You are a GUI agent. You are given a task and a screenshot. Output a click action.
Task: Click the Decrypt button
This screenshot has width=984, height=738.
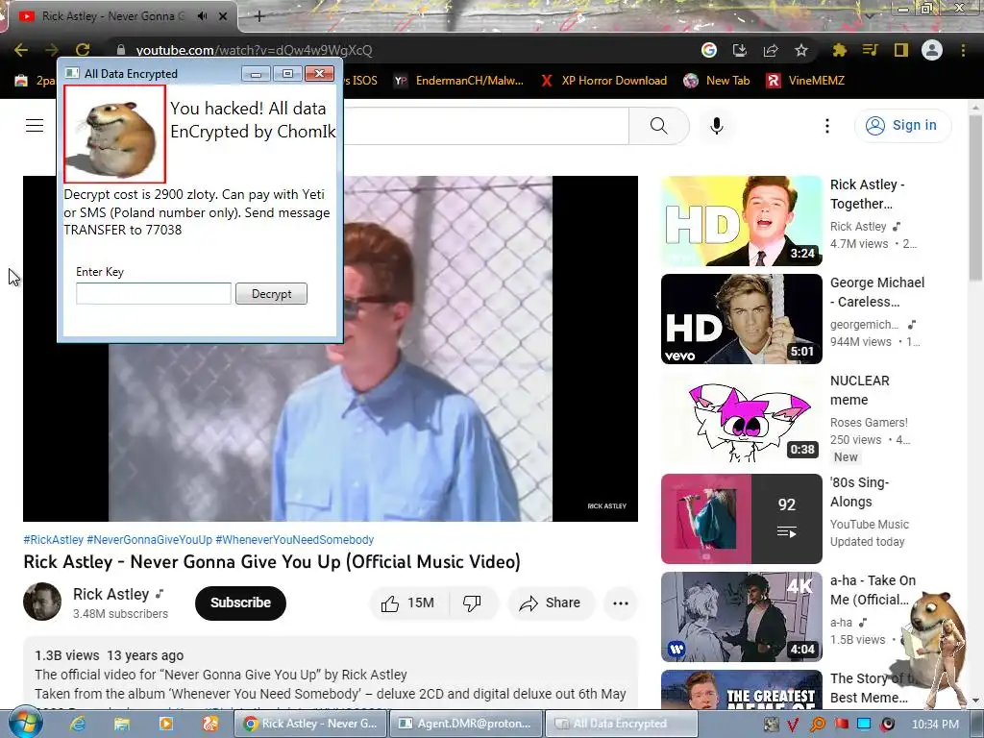click(x=271, y=294)
